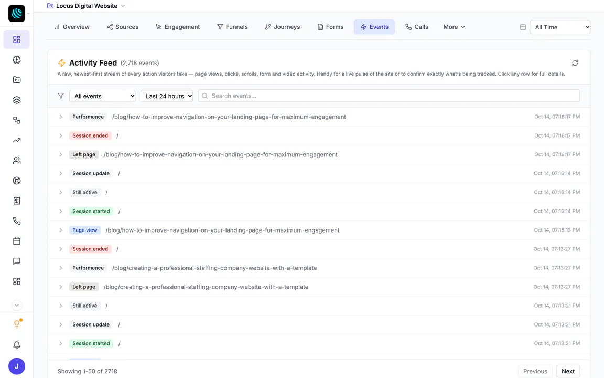Click the green Session started badge at 07:16:14

coord(91,212)
